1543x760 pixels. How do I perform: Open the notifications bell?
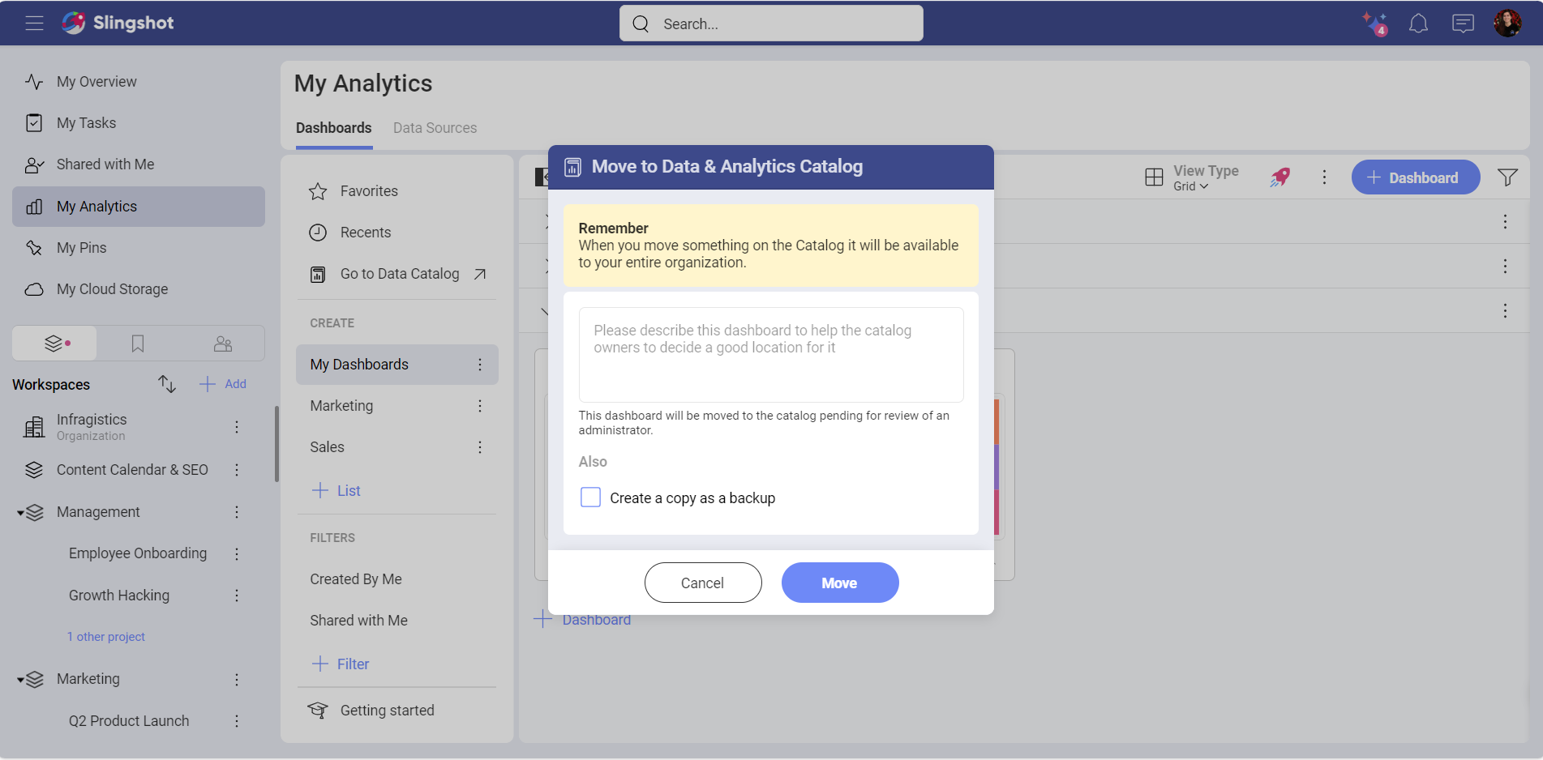pos(1418,23)
